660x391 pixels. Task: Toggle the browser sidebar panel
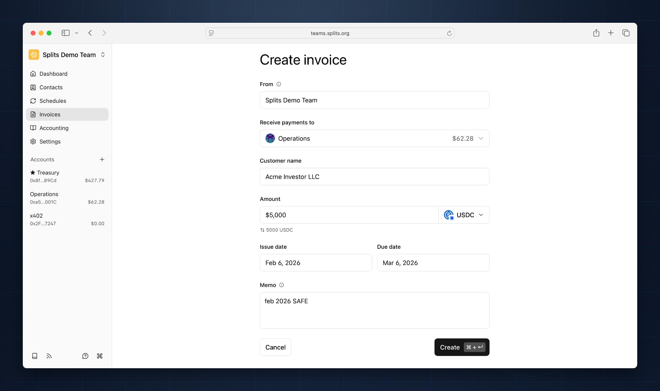coord(65,33)
